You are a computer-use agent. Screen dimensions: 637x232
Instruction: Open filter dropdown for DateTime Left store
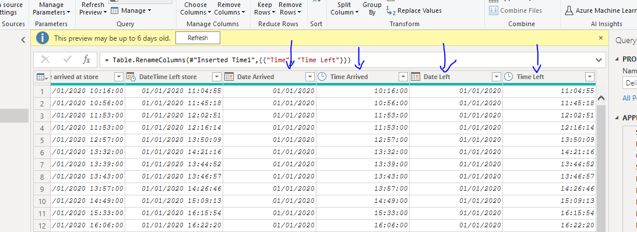click(x=217, y=77)
